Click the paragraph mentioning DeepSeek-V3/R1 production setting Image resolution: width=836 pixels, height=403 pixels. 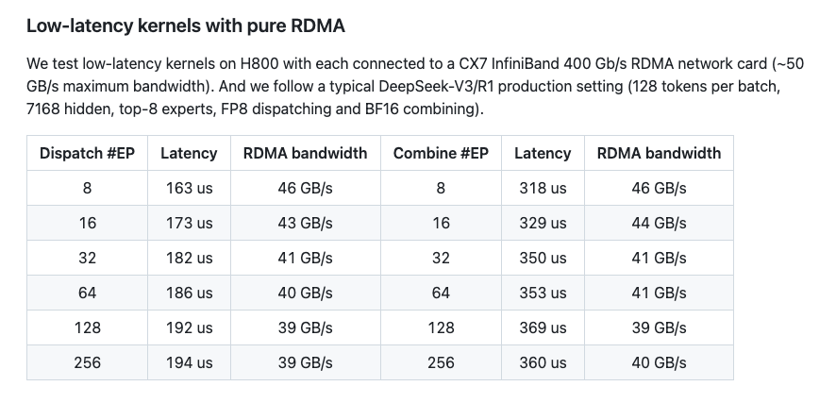415,87
